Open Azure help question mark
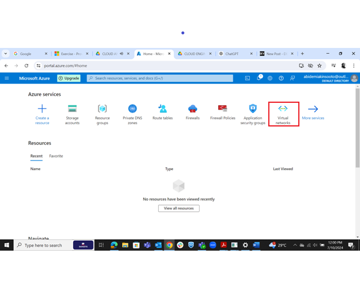This screenshot has width=360, height=298. tap(281, 79)
